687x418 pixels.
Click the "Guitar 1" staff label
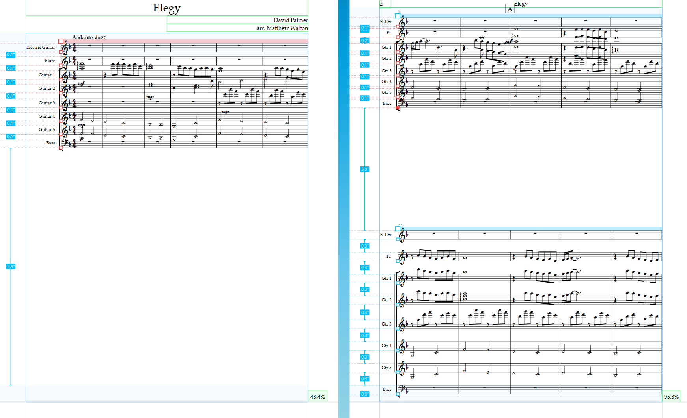[x=47, y=75]
